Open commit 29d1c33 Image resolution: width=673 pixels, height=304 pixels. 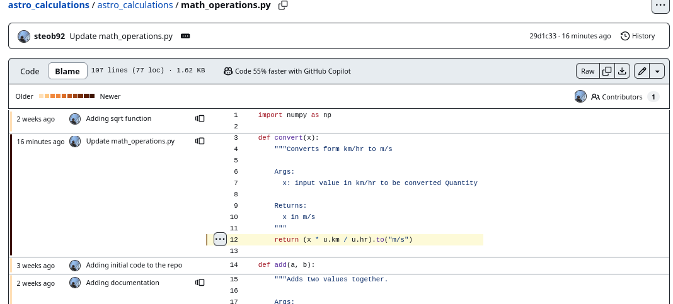coord(543,36)
